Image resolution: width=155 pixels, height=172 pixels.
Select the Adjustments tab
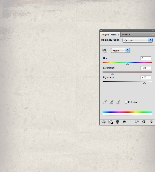110,35
